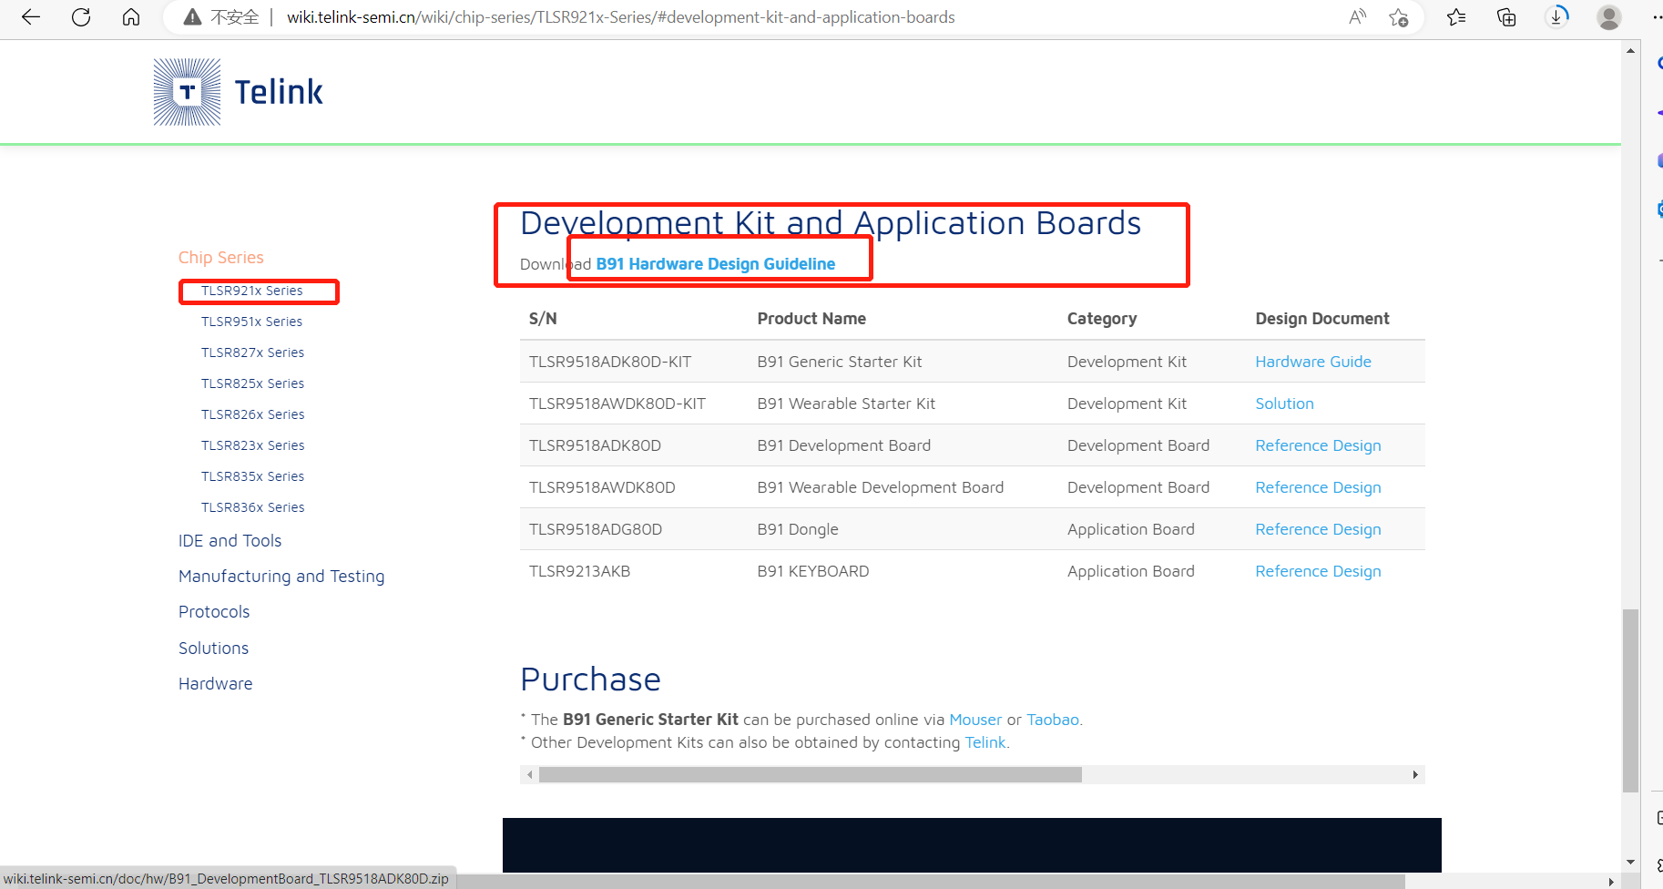This screenshot has width=1663, height=889.
Task: Open the Favorites list icon
Action: point(1455,16)
